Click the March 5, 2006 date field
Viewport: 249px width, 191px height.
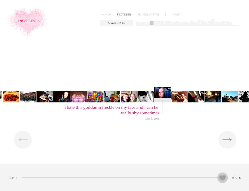(x=116, y=23)
